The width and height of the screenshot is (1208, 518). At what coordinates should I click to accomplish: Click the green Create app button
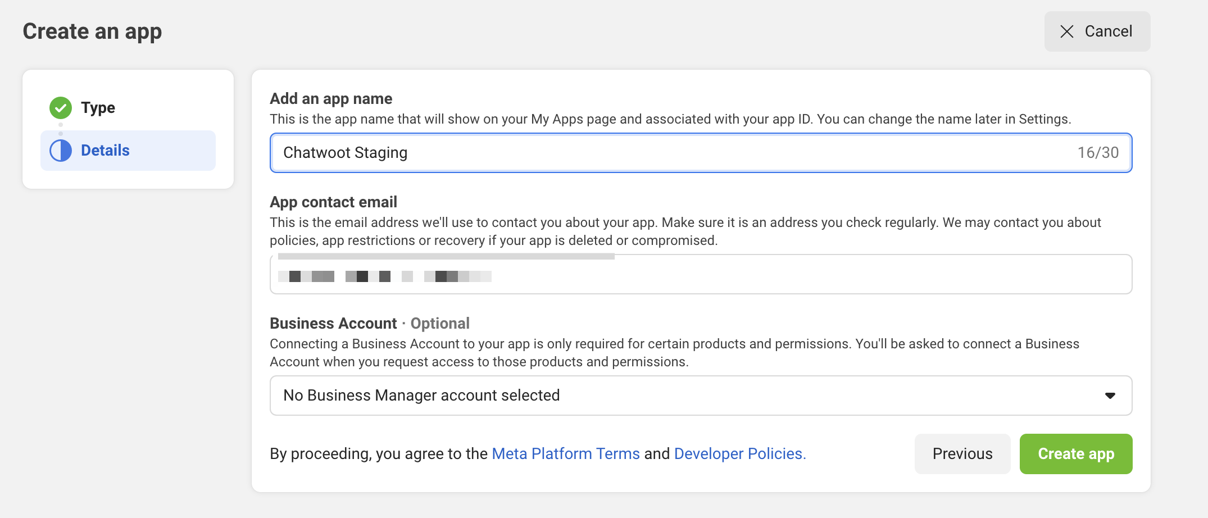click(x=1076, y=454)
